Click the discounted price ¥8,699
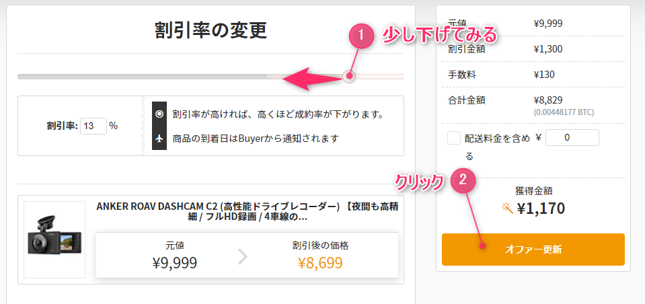The height and width of the screenshot is (304, 645). pyautogui.click(x=320, y=262)
